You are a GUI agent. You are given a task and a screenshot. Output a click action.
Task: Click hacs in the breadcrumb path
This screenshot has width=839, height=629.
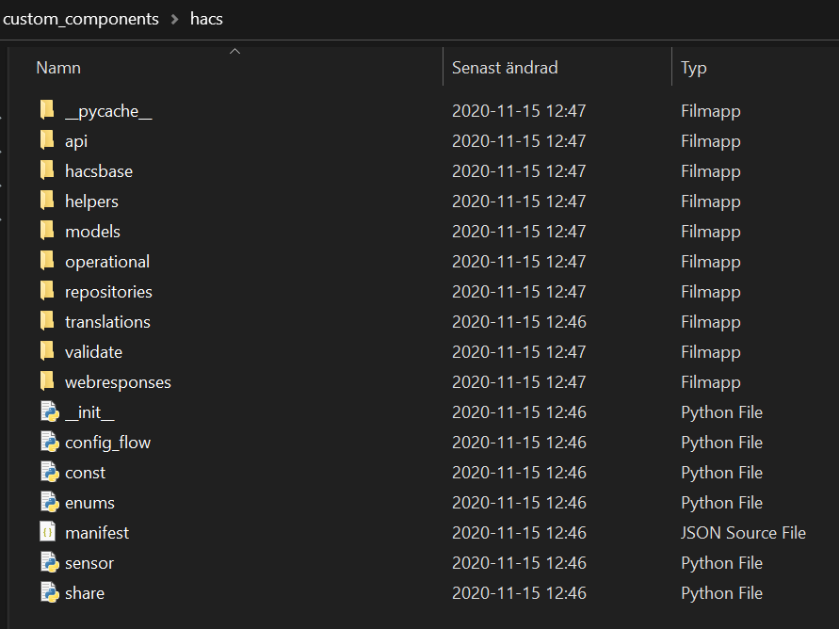coord(206,19)
